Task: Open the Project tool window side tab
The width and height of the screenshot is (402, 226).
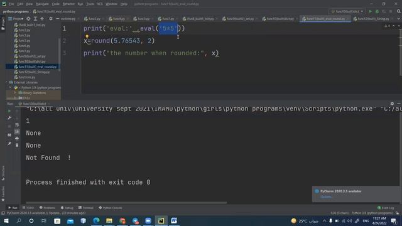Action: coord(3,24)
